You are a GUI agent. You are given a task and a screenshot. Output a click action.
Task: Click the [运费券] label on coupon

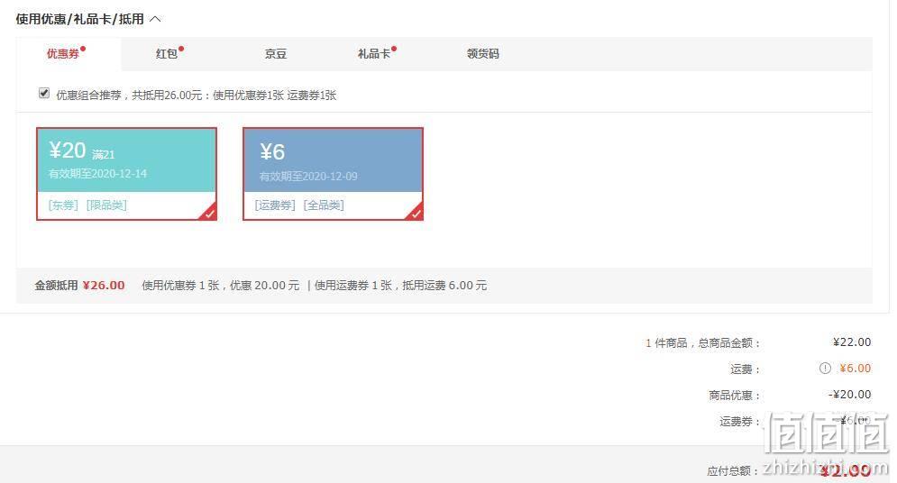[x=275, y=205]
